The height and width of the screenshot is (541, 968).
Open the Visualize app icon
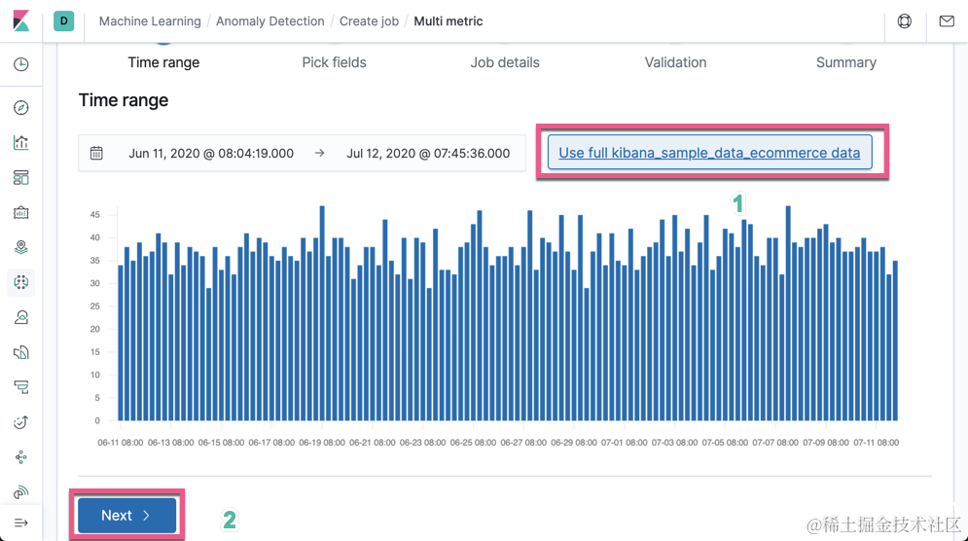click(x=21, y=143)
